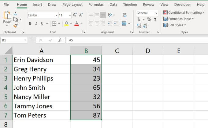Open the Calibri font name dropdown

coord(57,15)
